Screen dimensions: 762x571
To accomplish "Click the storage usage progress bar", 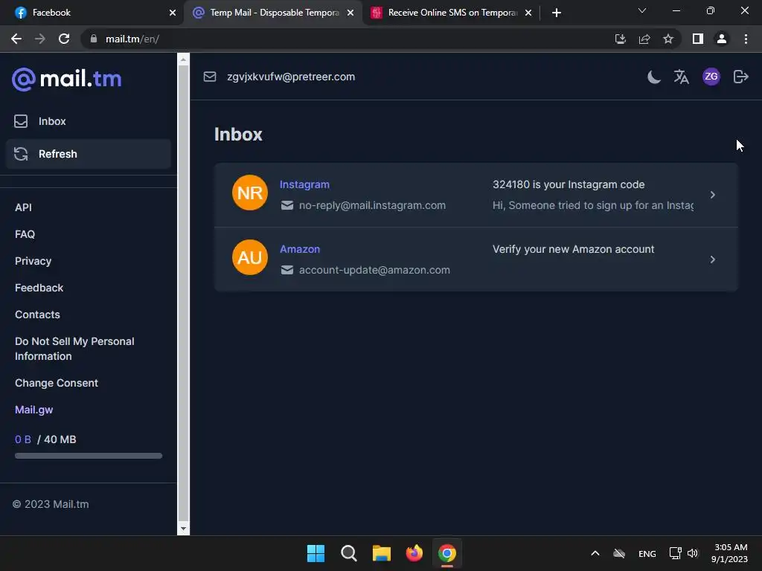I will coord(89,456).
